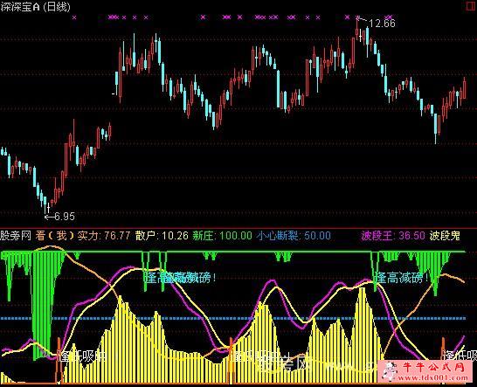Click the magenta x marker above price peak
Image resolution: width=477 pixels, height=387 pixels.
[358, 17]
